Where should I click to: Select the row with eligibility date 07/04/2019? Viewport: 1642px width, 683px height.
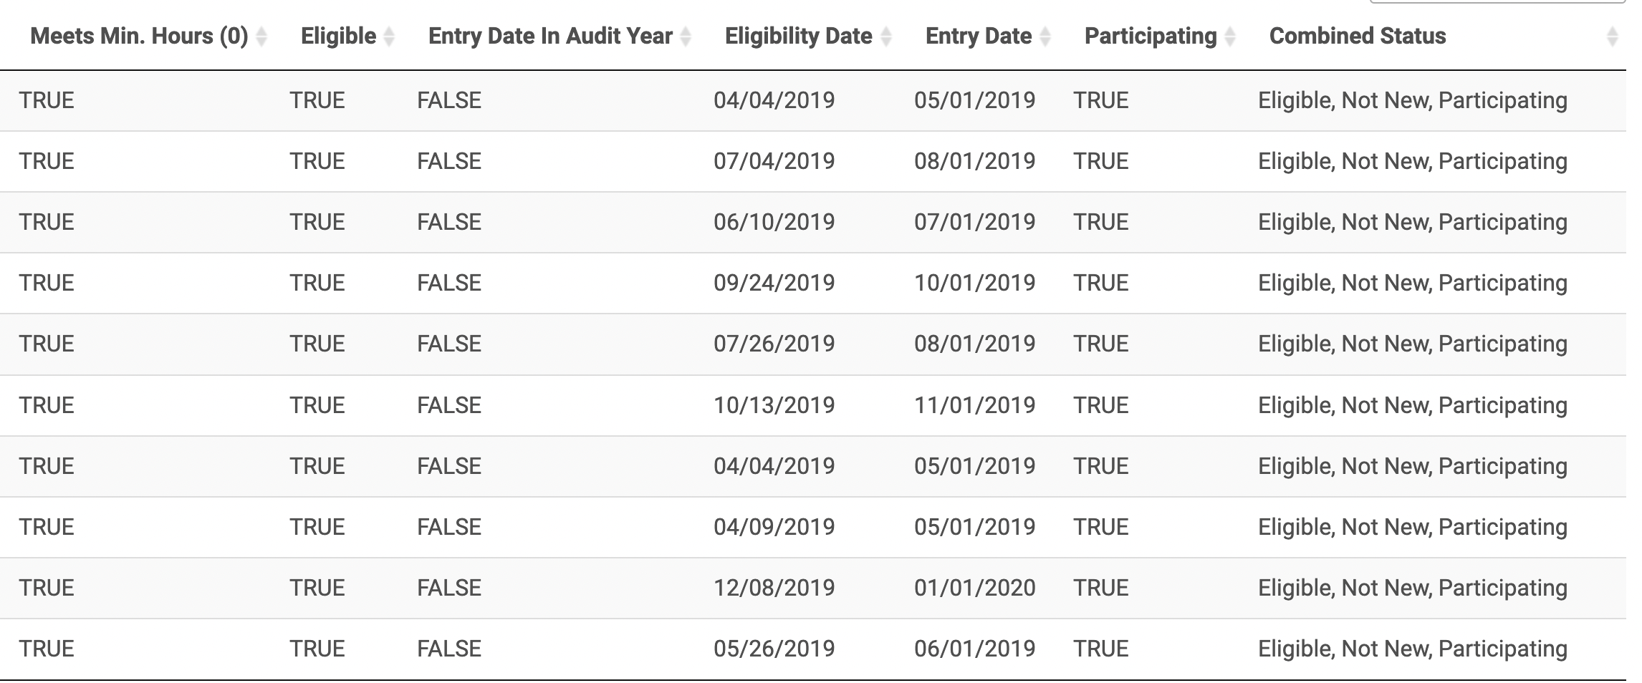pyautogui.click(x=813, y=161)
